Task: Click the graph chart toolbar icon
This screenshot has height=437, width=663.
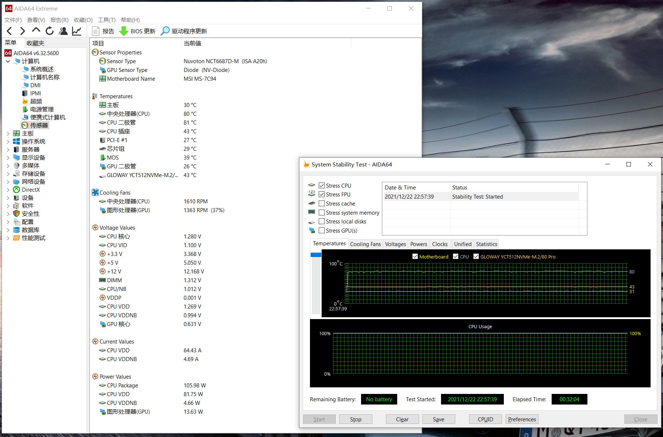Action: 77,31
